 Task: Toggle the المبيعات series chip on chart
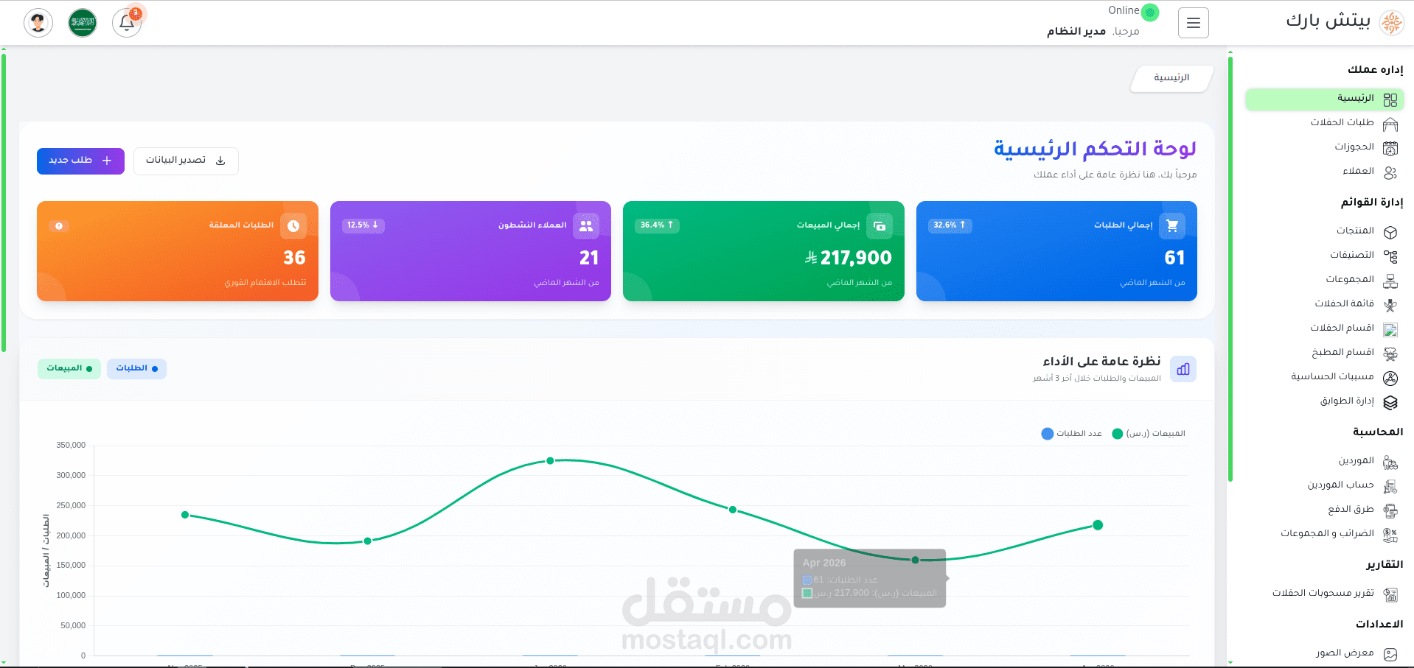point(69,368)
